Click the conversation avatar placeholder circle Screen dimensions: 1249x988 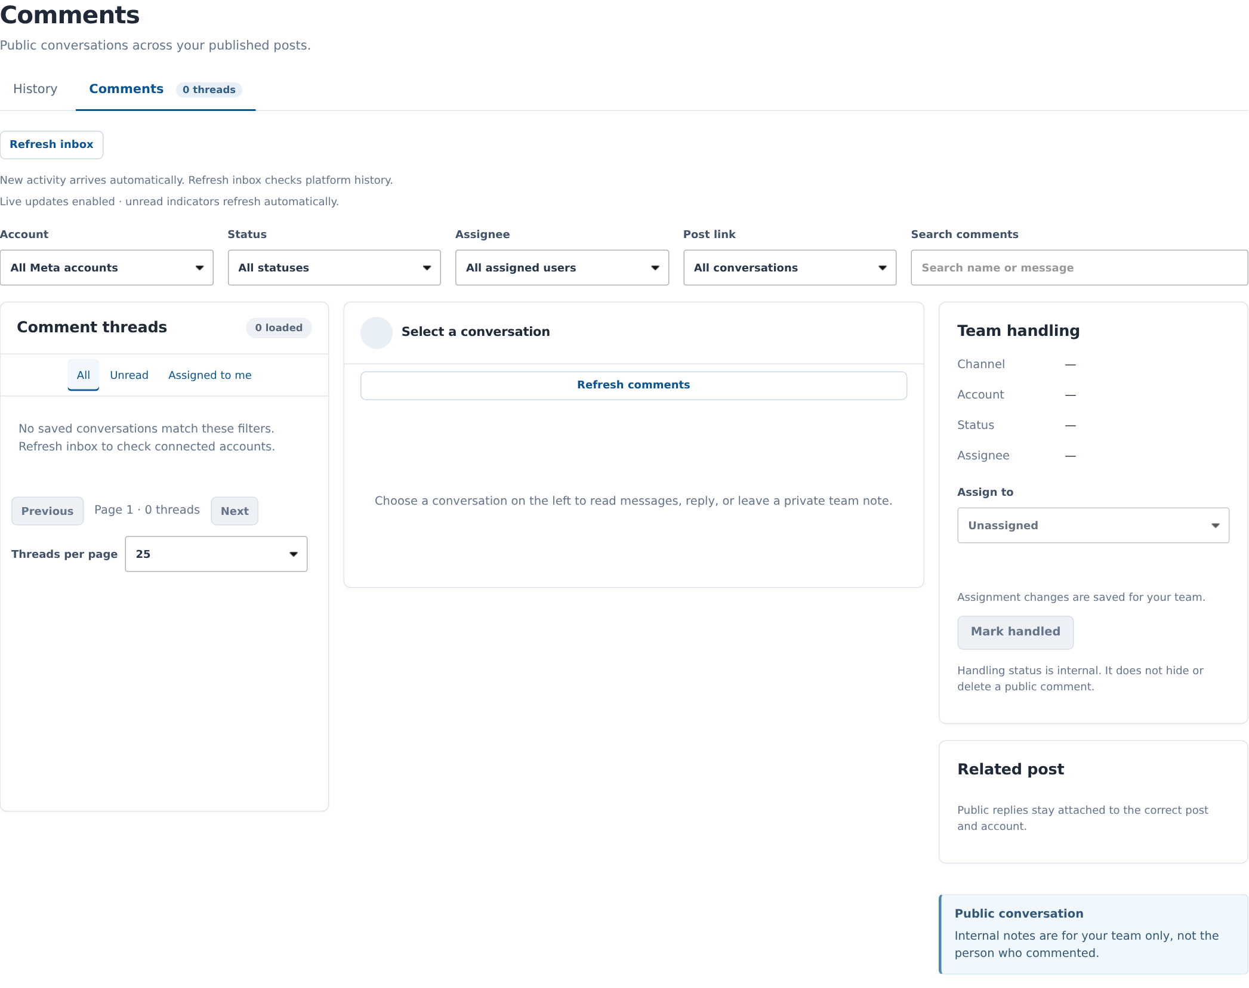click(376, 332)
